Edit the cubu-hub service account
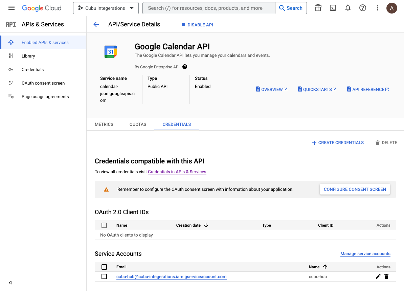Viewport: 404px width, 291px height. (378, 276)
